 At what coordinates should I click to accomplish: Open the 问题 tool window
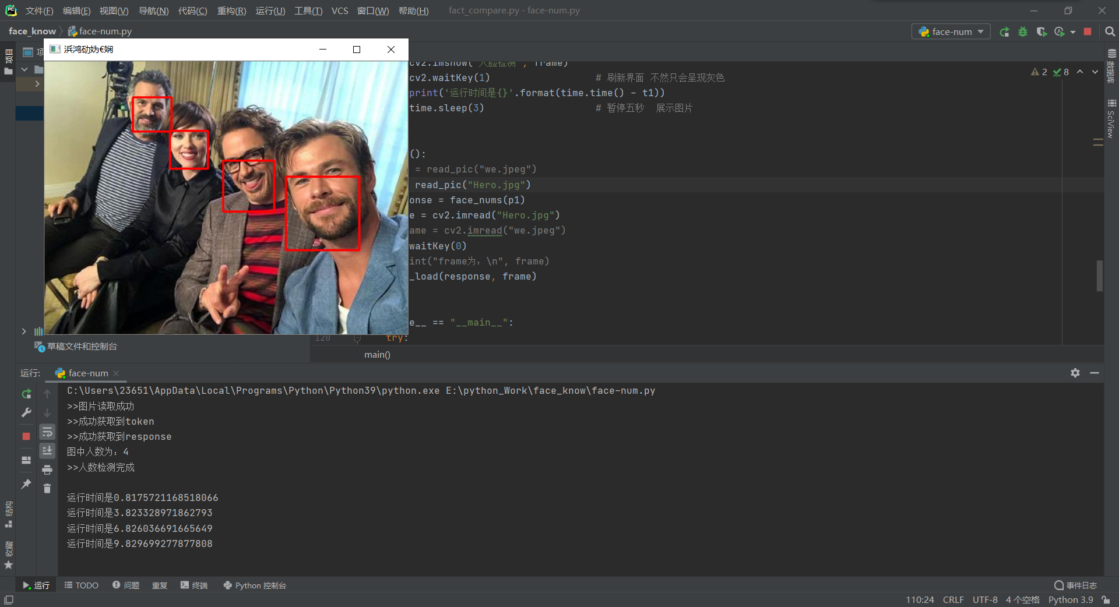(x=126, y=585)
